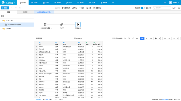The image size is (181, 101).
Task: Select the list view icon beside table view
Action: 146,38
